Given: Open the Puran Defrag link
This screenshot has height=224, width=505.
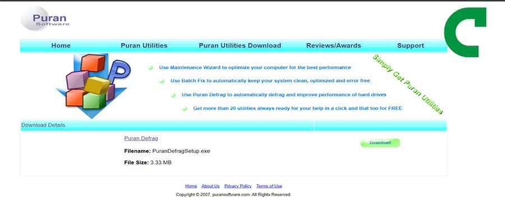Looking at the screenshot, I should [141, 138].
